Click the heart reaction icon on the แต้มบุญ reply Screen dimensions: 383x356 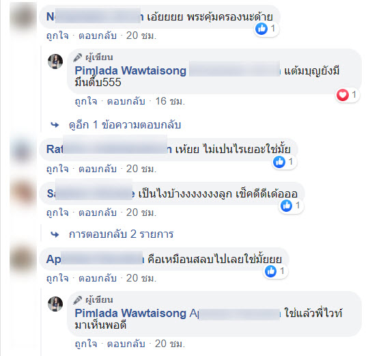[343, 95]
